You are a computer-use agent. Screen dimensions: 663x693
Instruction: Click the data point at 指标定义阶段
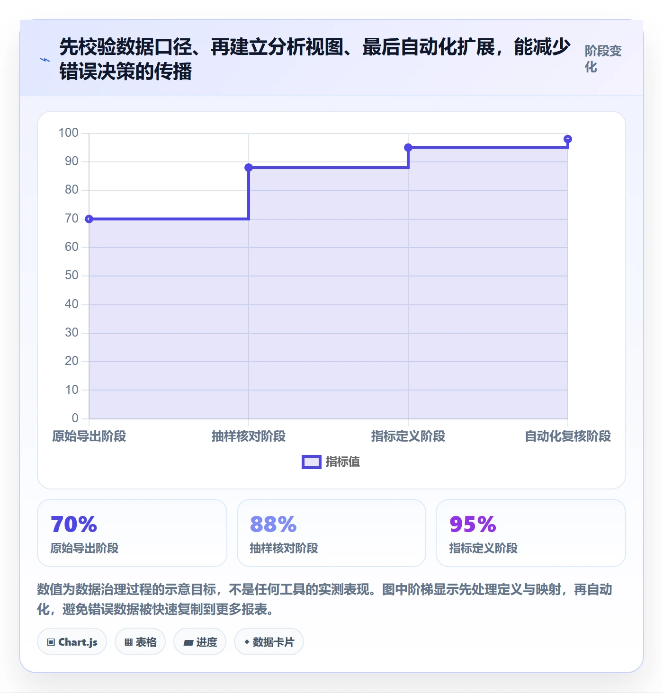[408, 148]
